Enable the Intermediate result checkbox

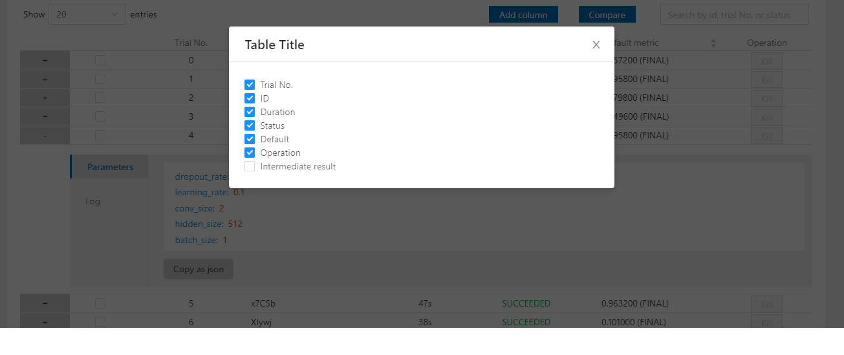[x=250, y=166]
